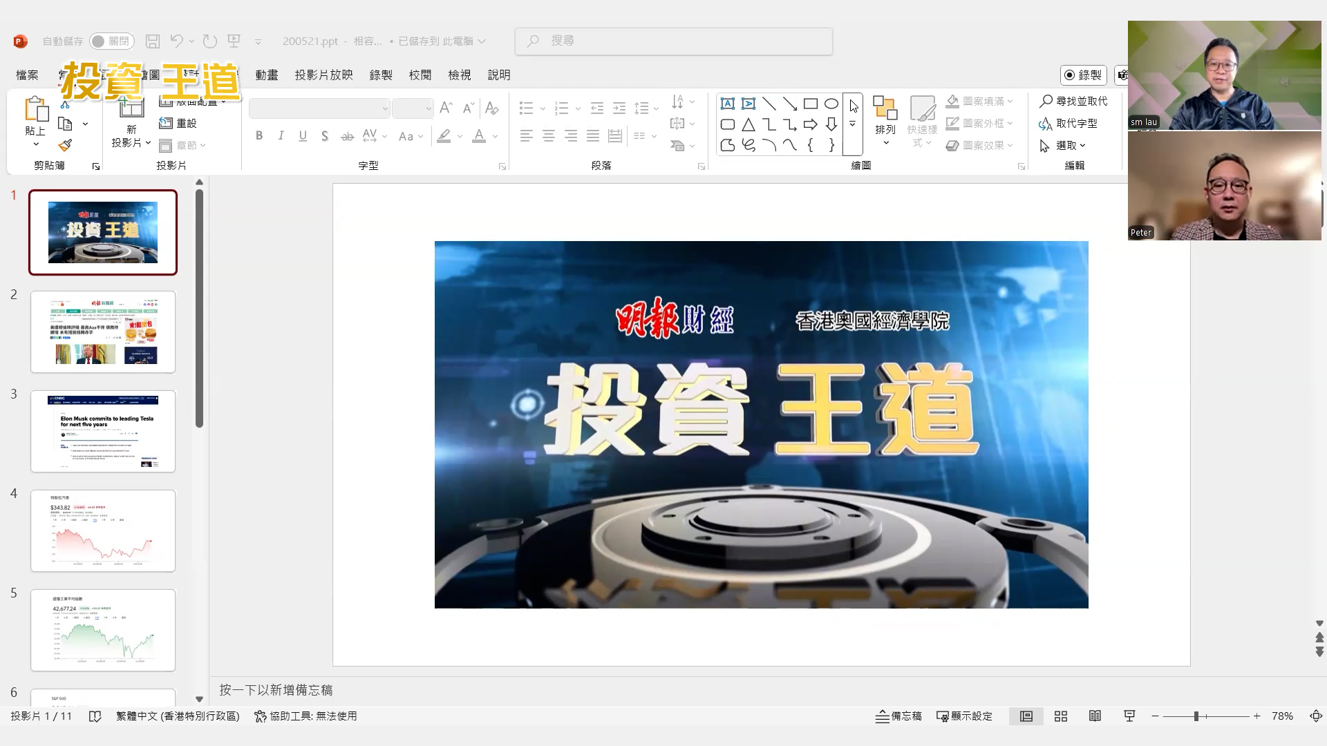The height and width of the screenshot is (746, 1327).
Task: Click the Record button at top right
Action: tap(1084, 75)
